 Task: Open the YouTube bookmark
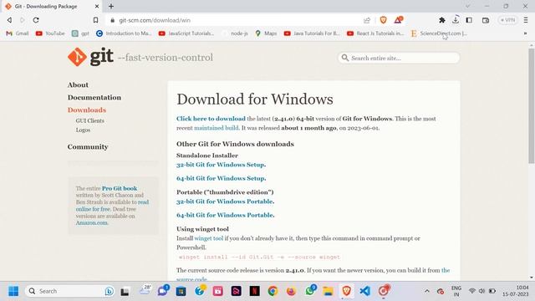point(50,33)
